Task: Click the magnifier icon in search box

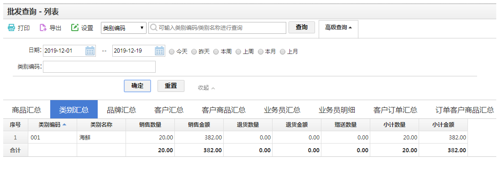Action: (153, 28)
